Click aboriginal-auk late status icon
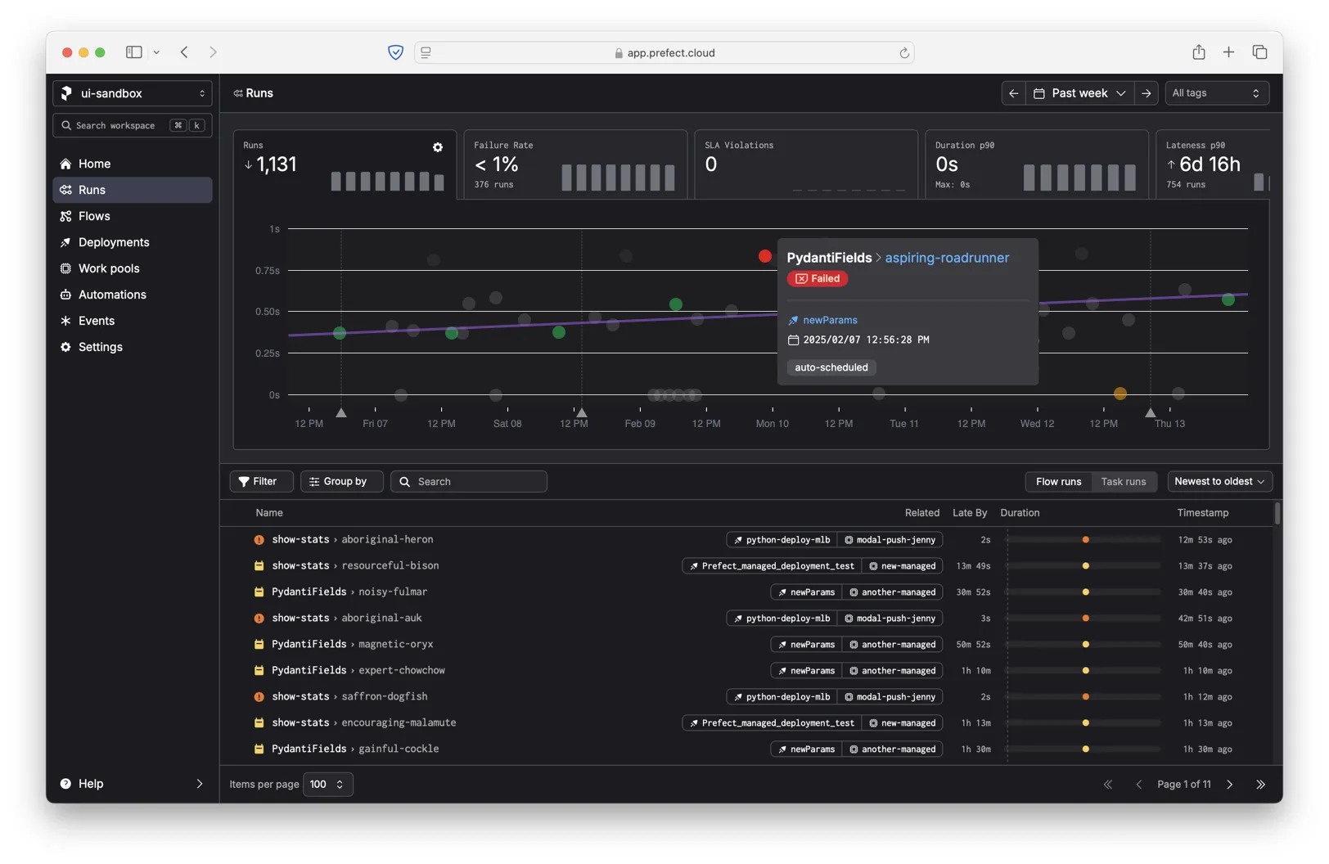1329x864 pixels. 259,619
